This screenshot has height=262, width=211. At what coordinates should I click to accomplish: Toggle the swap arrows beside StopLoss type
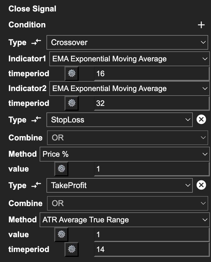(x=36, y=120)
